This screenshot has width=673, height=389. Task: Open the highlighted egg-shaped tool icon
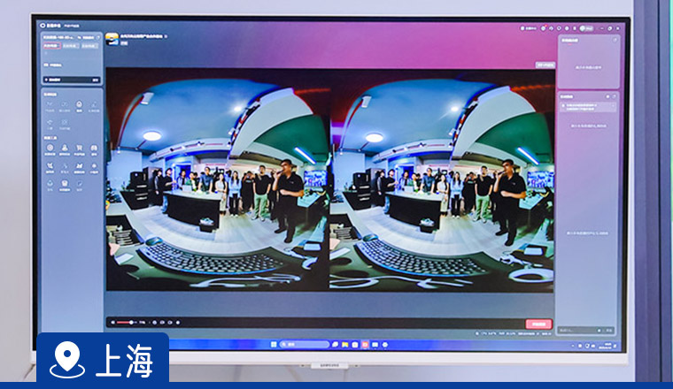79,106
